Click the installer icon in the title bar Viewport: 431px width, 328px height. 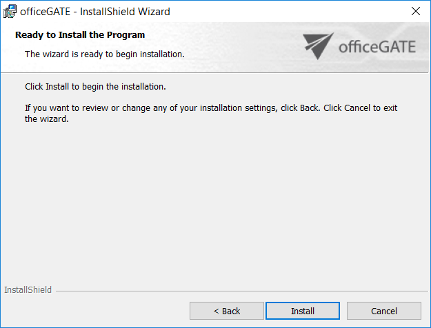click(x=10, y=11)
